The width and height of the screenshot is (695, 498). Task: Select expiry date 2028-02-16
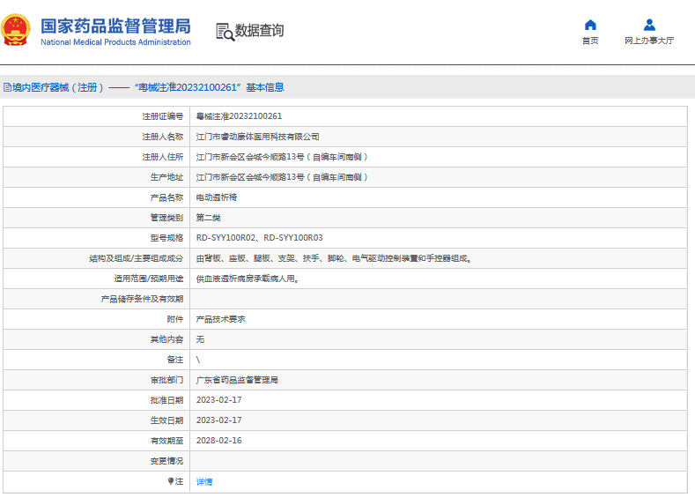pyautogui.click(x=219, y=441)
